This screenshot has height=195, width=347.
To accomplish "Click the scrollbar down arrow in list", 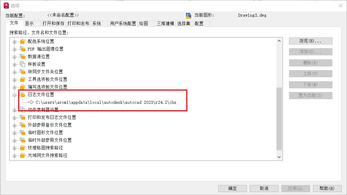I will [x=279, y=157].
